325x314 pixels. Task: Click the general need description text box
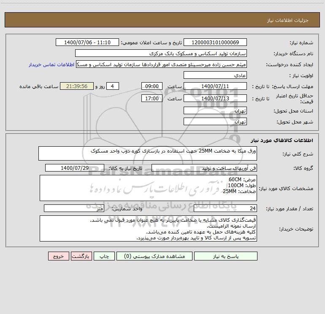pyautogui.click(x=148, y=153)
